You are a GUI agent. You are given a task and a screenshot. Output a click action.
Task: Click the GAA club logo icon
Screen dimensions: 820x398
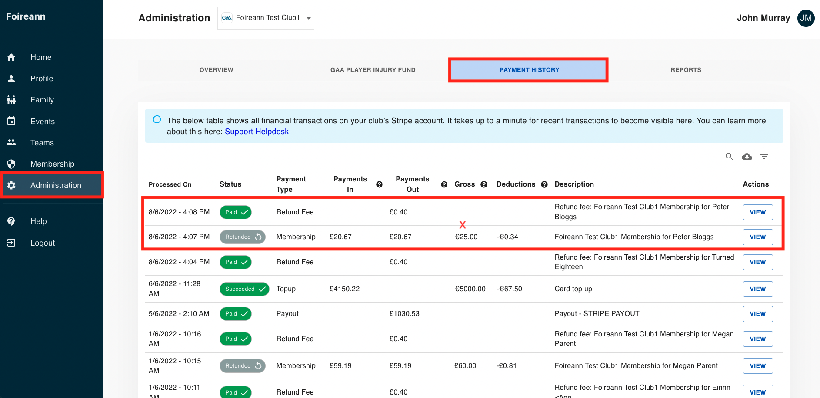227,18
